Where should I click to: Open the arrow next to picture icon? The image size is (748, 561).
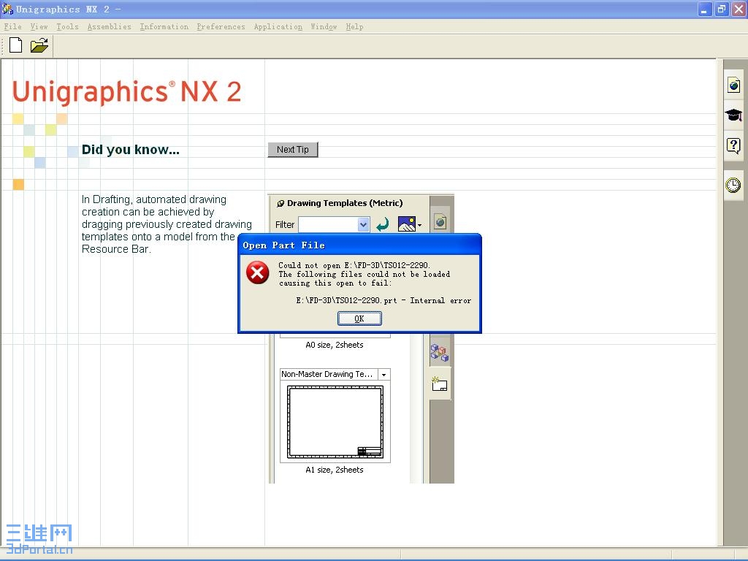[x=420, y=225]
